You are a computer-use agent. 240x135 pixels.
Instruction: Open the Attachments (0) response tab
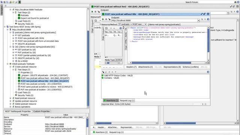point(145,67)
